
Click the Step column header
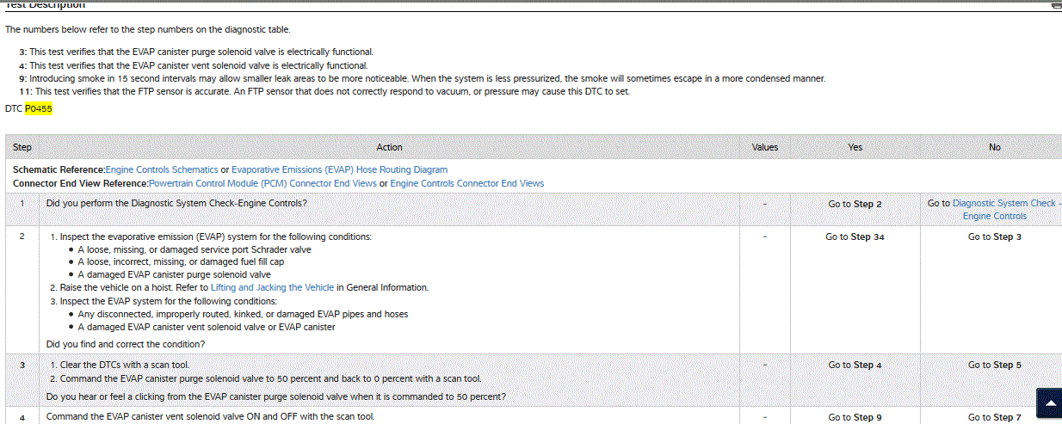(x=22, y=147)
